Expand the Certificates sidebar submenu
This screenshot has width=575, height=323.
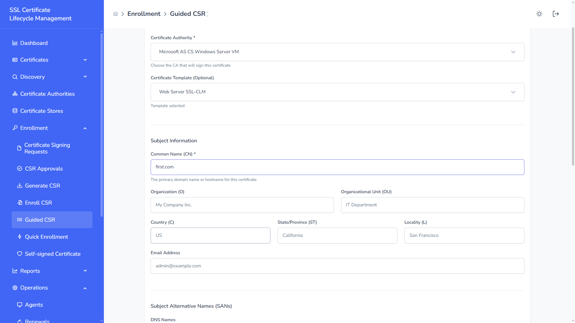tap(85, 60)
